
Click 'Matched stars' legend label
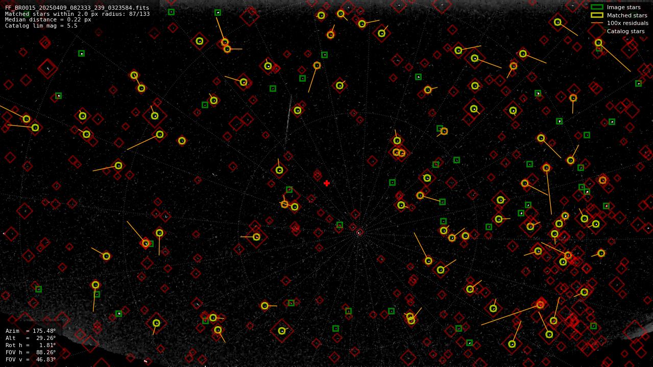point(627,15)
